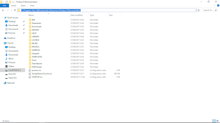This screenshot has width=220, height=123.
Task: Open the recent locations dropdown arrow
Action: coord(11,10)
